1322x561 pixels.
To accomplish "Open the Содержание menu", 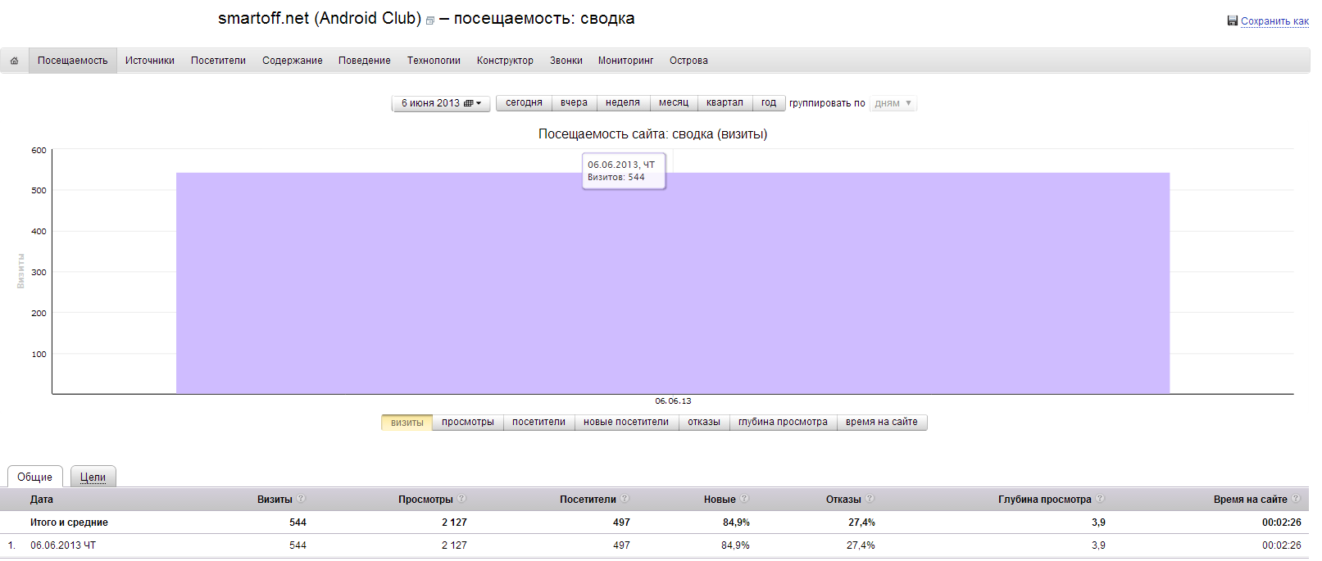I will point(293,61).
